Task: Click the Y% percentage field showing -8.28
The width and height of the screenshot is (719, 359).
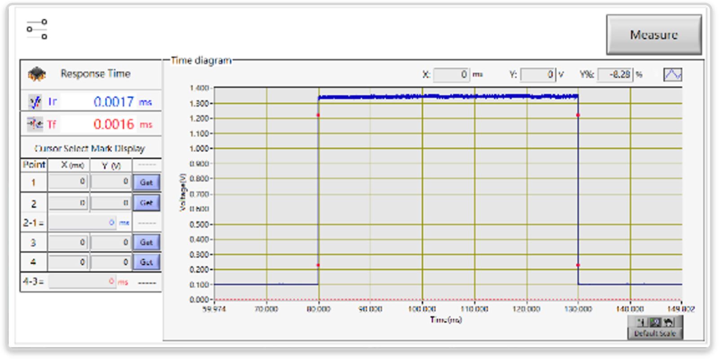Action: pyautogui.click(x=615, y=75)
